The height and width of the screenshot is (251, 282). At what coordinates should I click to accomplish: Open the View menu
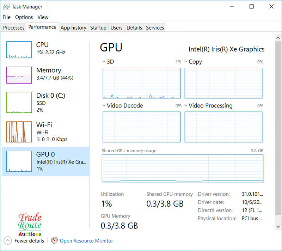coord(43,17)
